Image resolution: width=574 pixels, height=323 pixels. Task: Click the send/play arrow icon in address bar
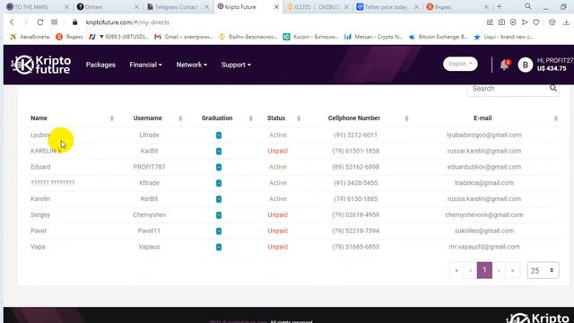525,22
